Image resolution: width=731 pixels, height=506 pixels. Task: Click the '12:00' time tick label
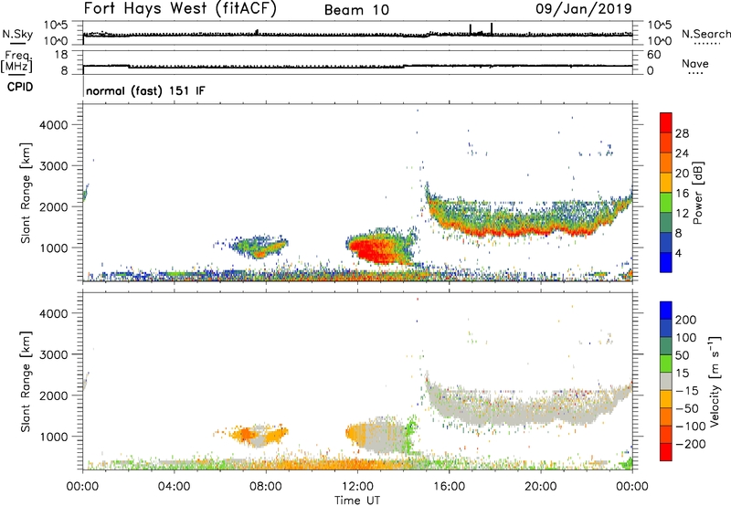[357, 487]
